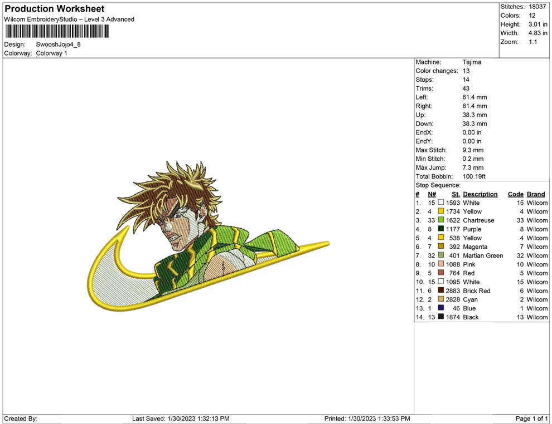Click the yellow swatch in stop sequence row 5
Screen dimensions: 552x424
pos(440,238)
